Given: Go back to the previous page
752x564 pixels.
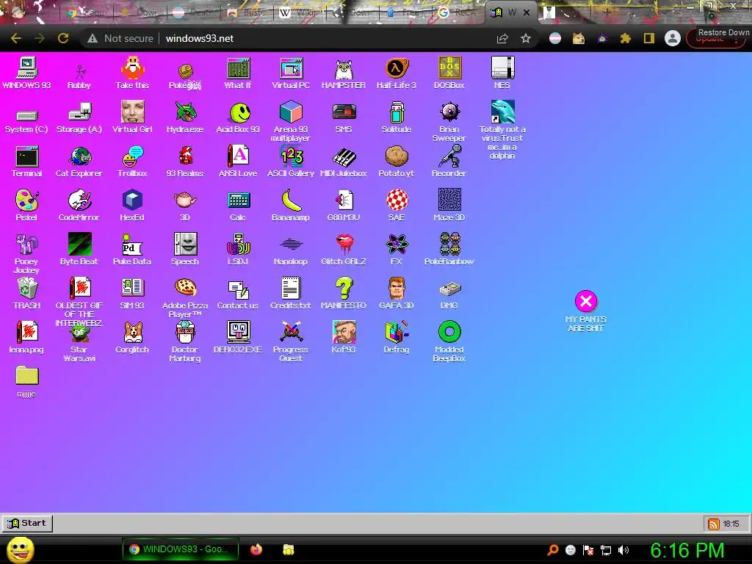Looking at the screenshot, I should [16, 38].
